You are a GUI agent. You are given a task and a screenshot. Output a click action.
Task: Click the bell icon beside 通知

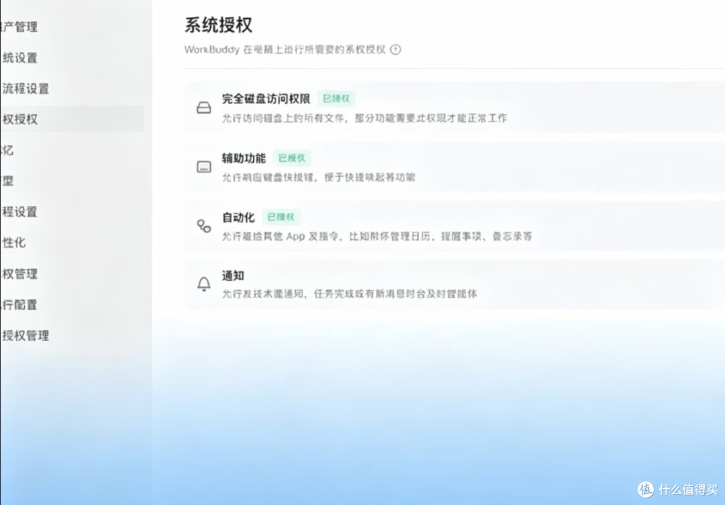(x=204, y=283)
